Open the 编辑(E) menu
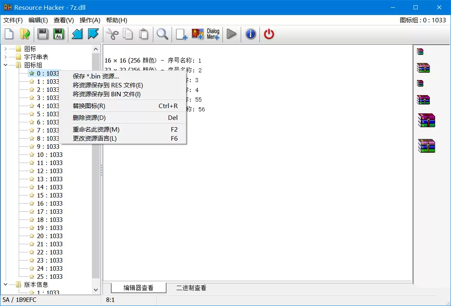This screenshot has width=451, height=306. 38,20
